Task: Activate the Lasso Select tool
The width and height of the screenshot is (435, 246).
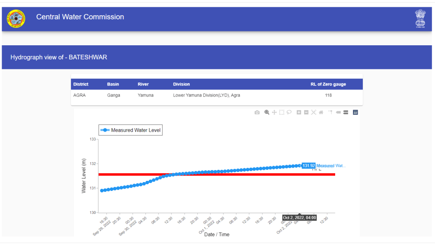Action: pos(289,112)
